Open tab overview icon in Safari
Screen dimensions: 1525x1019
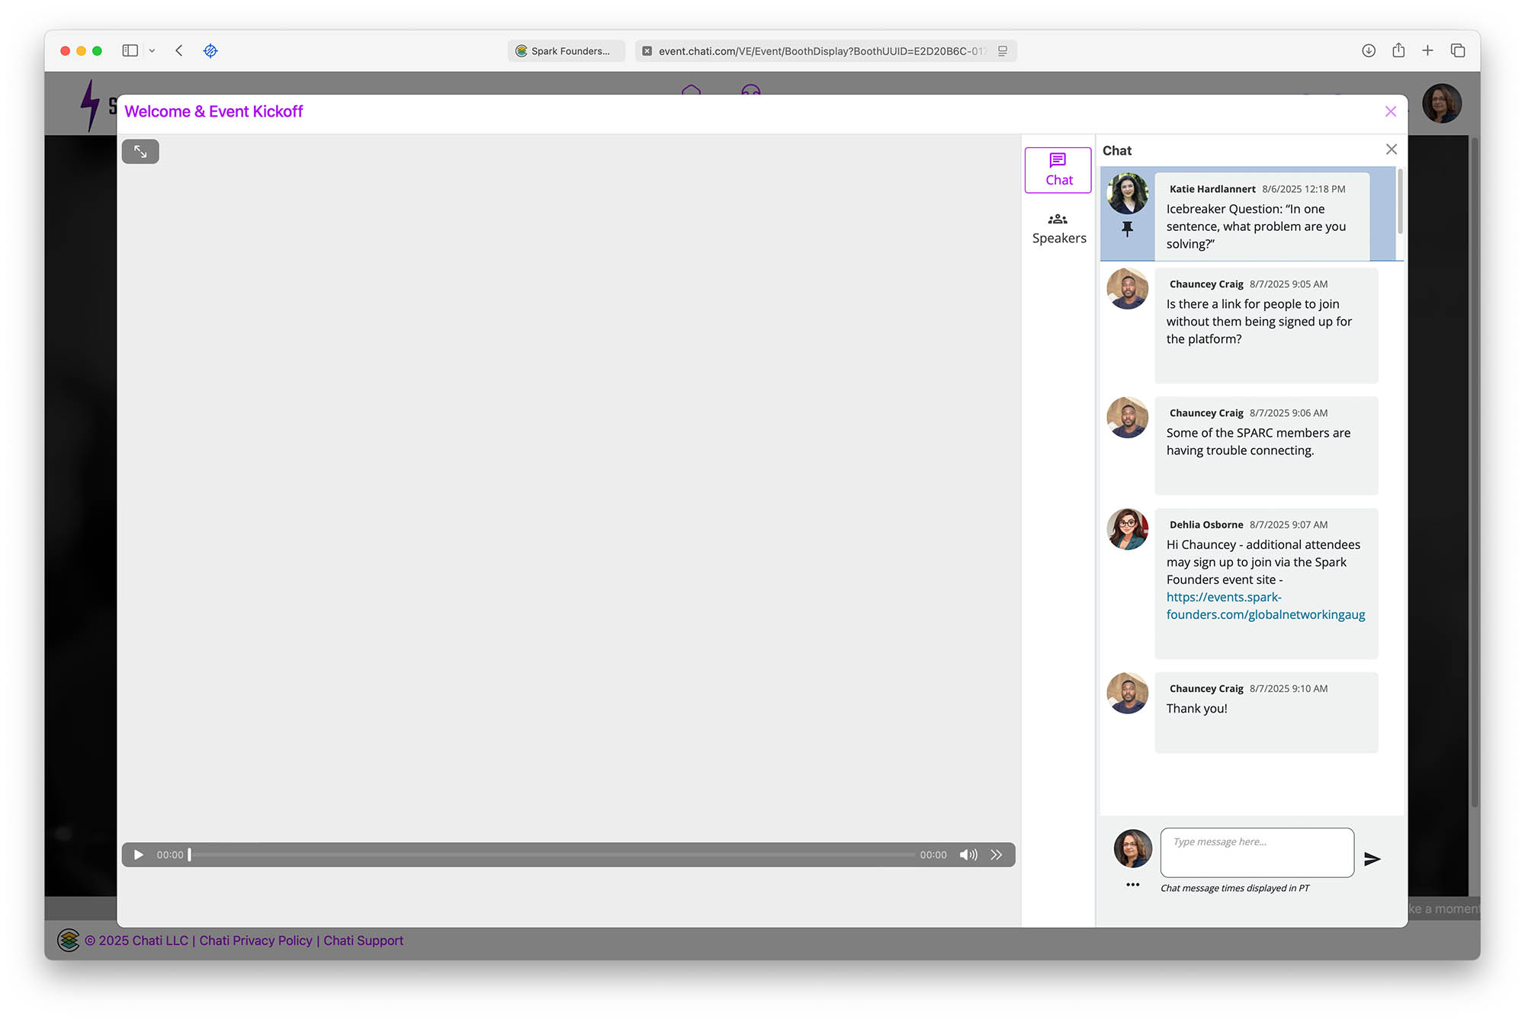1457,50
